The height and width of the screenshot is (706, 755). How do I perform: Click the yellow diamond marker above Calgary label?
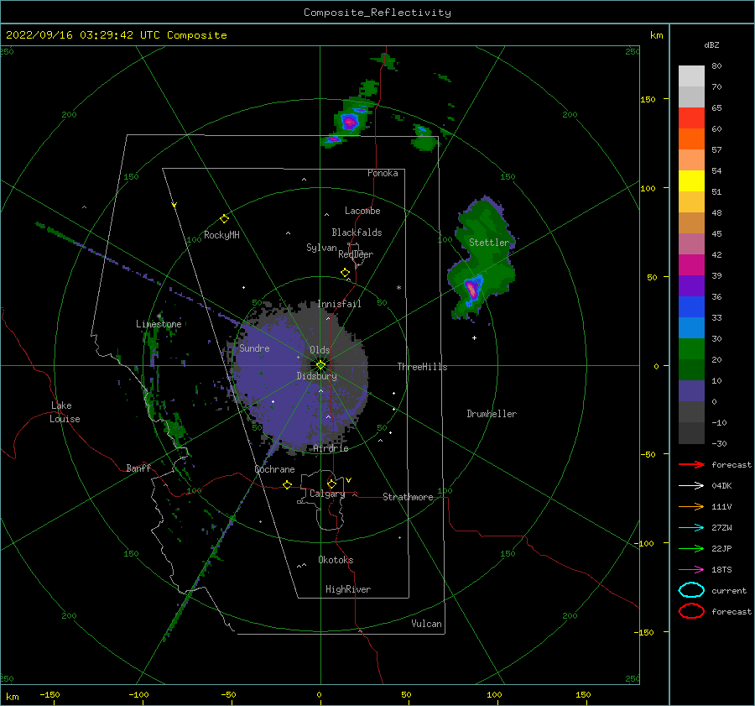331,484
